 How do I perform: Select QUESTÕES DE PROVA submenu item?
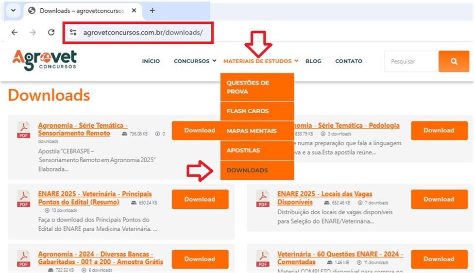[x=257, y=87]
